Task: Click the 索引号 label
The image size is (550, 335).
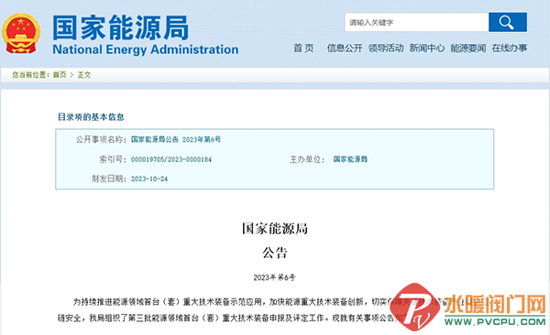Action: coord(113,159)
